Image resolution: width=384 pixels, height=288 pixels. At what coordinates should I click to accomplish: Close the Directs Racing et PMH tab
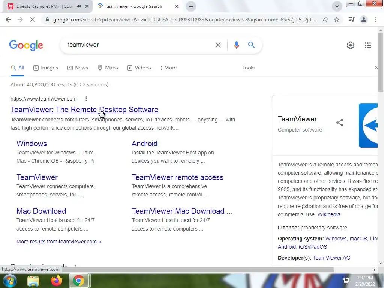click(x=87, y=6)
